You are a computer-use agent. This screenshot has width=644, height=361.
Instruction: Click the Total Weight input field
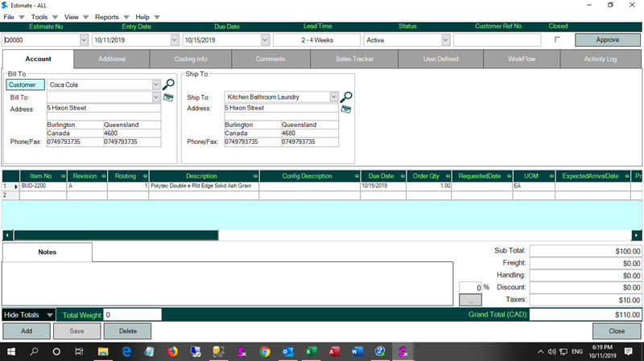[132, 315]
